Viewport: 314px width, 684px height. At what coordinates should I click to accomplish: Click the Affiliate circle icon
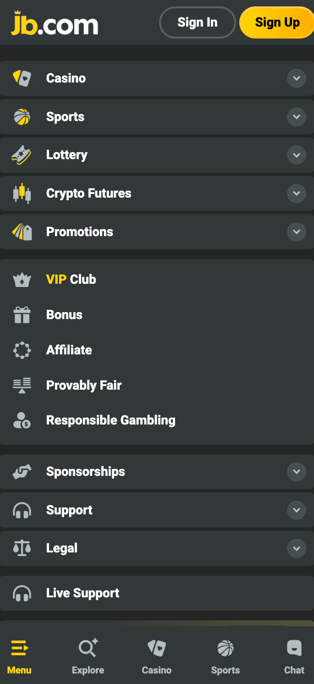tap(22, 350)
